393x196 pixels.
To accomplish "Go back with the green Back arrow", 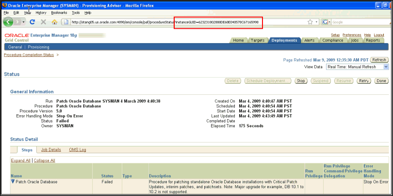I will coord(9,22).
